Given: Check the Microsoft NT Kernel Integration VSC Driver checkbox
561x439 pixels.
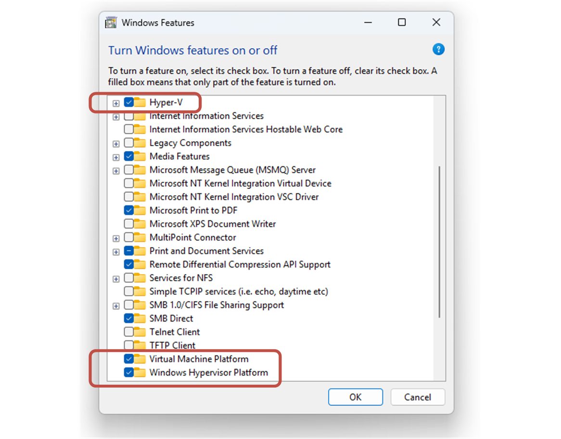Looking at the screenshot, I should click(x=129, y=197).
